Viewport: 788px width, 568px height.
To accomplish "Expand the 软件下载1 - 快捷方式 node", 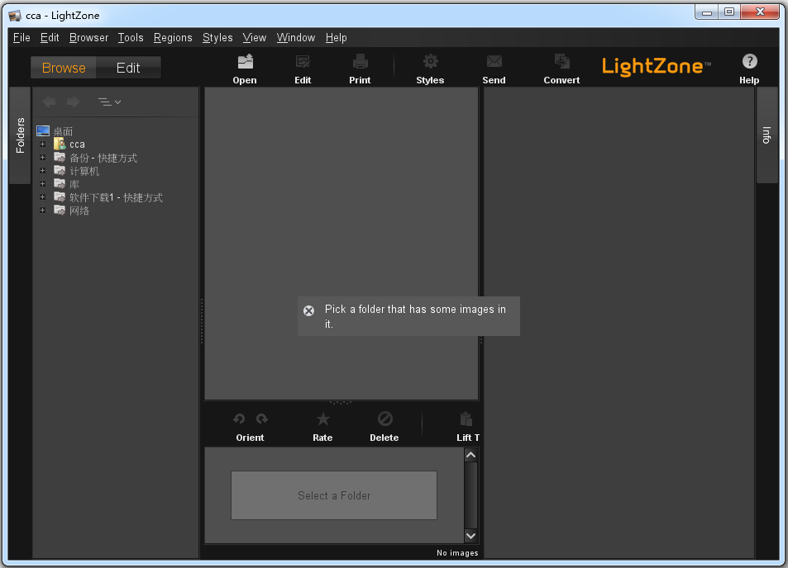I will point(43,197).
